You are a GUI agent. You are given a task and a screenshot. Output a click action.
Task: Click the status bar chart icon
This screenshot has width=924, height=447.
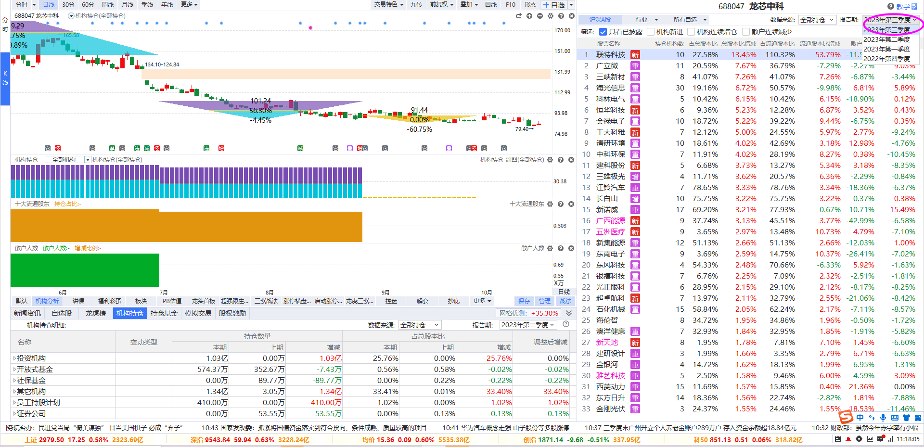click(x=870, y=439)
